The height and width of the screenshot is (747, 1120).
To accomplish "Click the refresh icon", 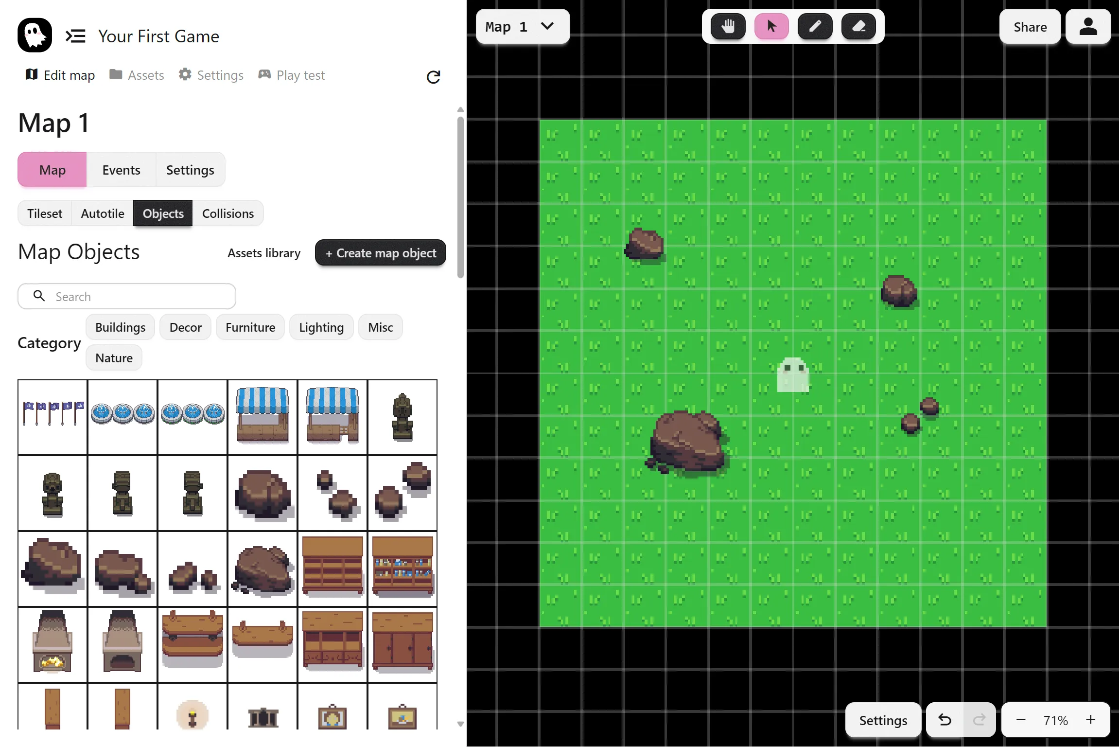I will pos(433,77).
